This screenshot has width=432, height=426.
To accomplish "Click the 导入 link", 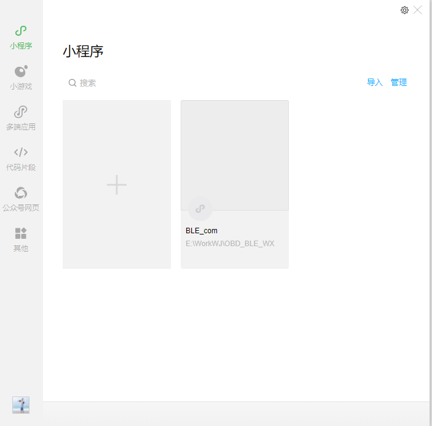I will click(374, 83).
